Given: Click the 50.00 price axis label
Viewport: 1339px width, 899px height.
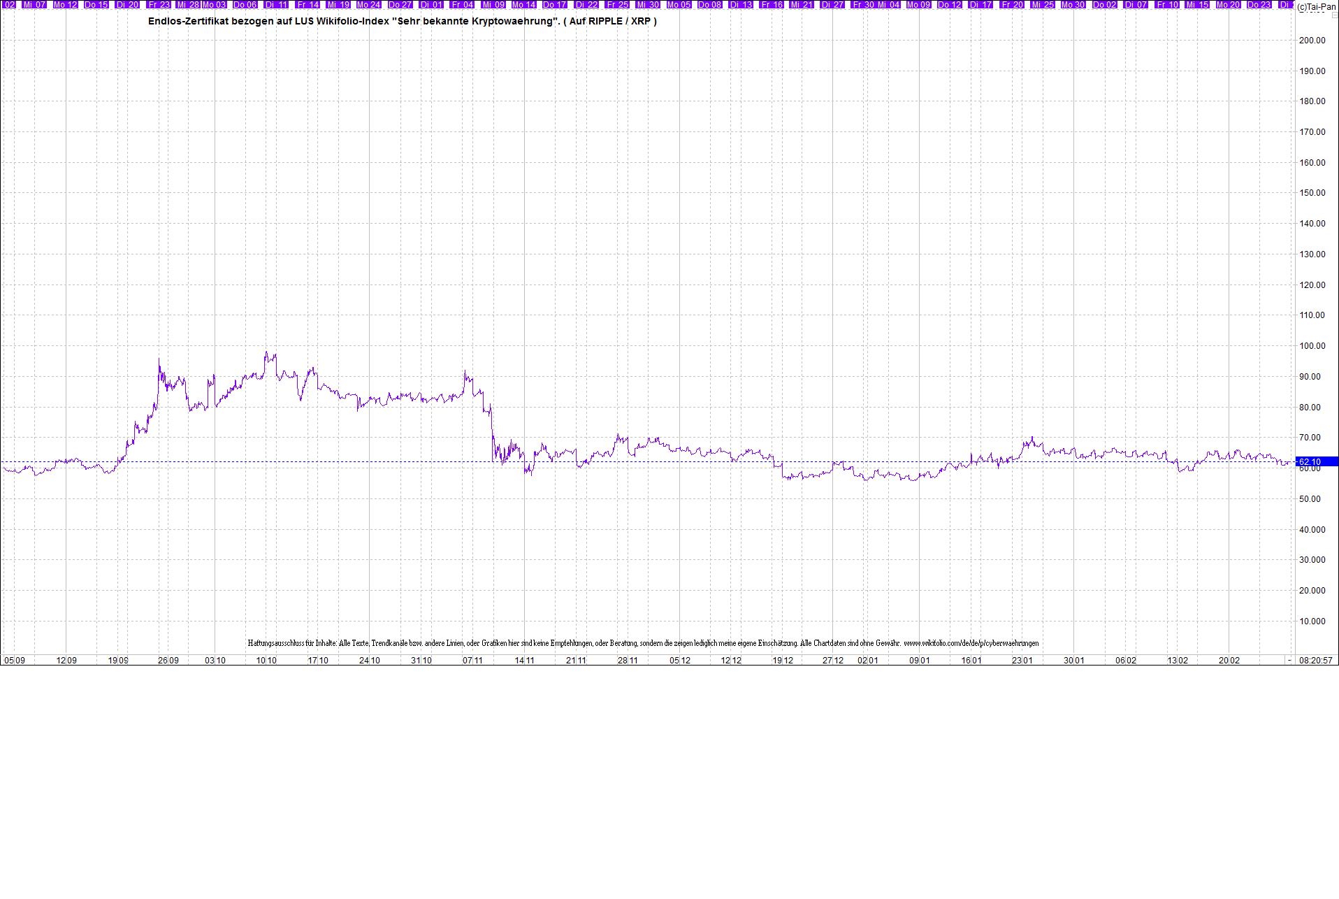Looking at the screenshot, I should (1310, 498).
